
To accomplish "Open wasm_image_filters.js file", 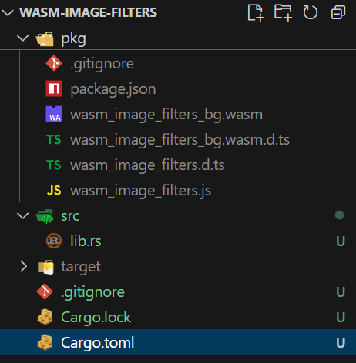I will (141, 191).
